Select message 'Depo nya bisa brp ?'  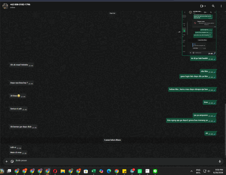[21, 83]
